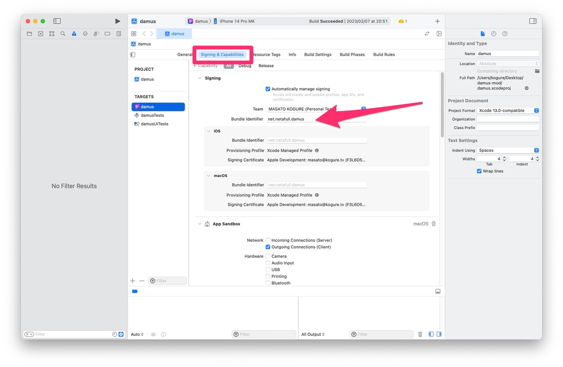Enable the USB hardware checkbox

pos(268,270)
